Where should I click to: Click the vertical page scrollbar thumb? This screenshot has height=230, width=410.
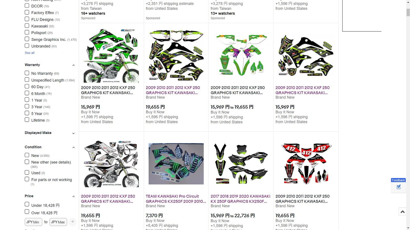click(408, 13)
